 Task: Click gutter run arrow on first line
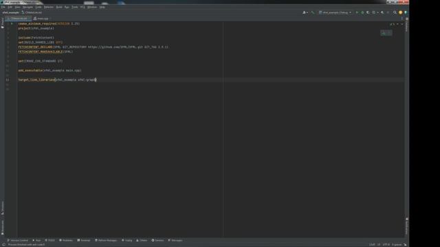(x=12, y=24)
